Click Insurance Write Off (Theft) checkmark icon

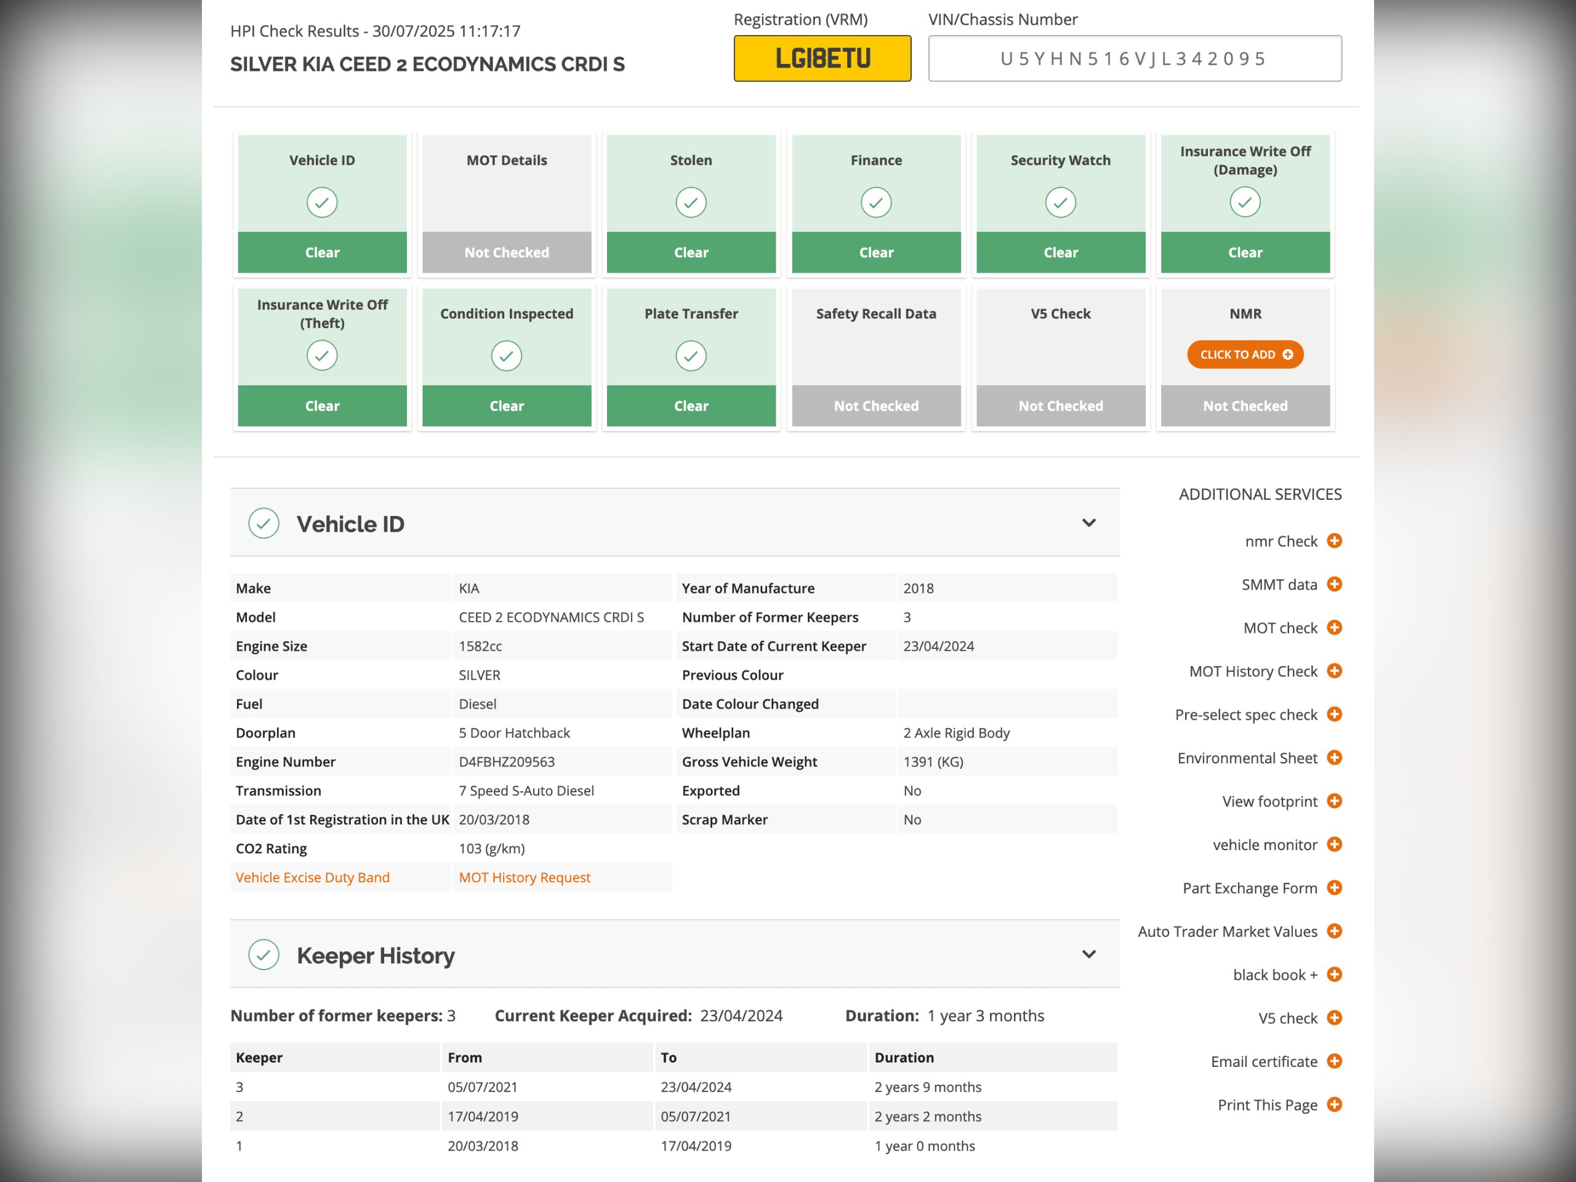point(322,356)
